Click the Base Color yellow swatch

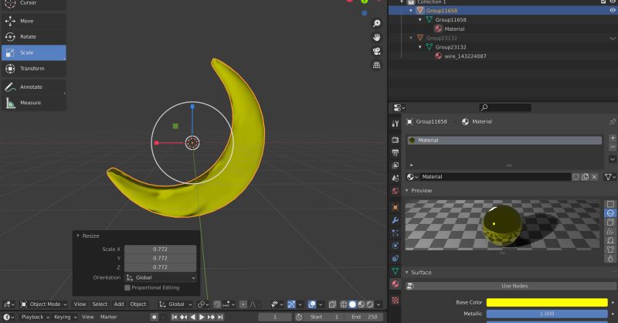547,302
